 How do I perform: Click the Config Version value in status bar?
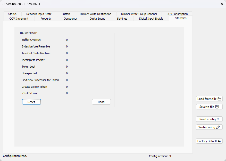pos(170,156)
